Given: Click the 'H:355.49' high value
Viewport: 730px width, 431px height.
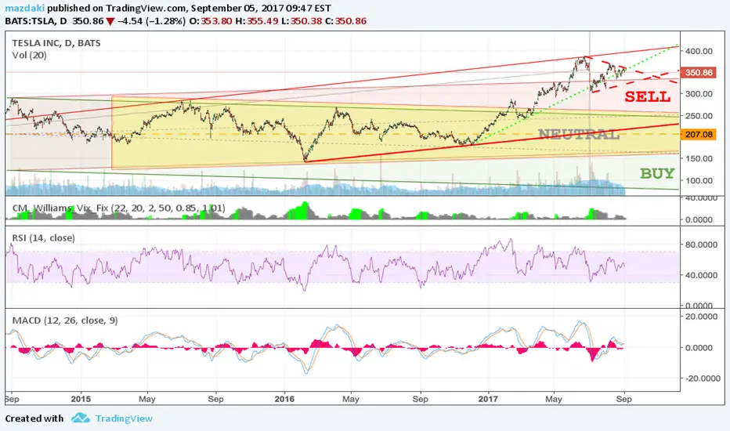Looking at the screenshot, I should pos(257,21).
